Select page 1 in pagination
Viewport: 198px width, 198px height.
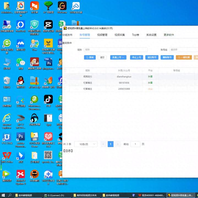click(x=111, y=144)
